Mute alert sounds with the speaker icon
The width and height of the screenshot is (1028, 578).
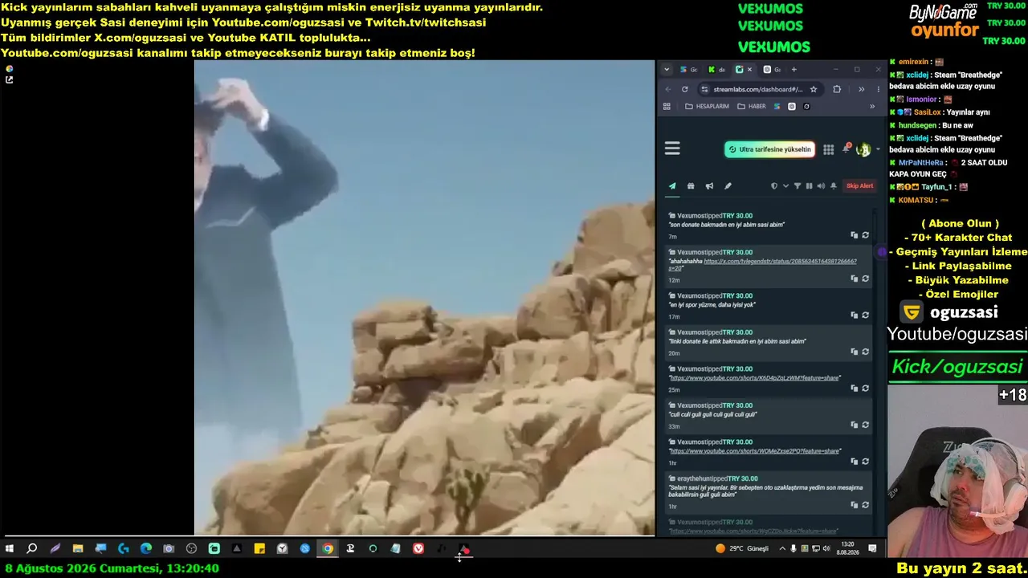[821, 186]
